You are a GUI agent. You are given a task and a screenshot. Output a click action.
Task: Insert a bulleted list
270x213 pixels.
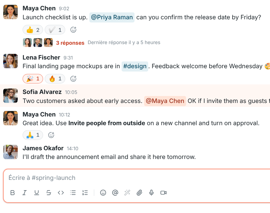click(x=73, y=193)
